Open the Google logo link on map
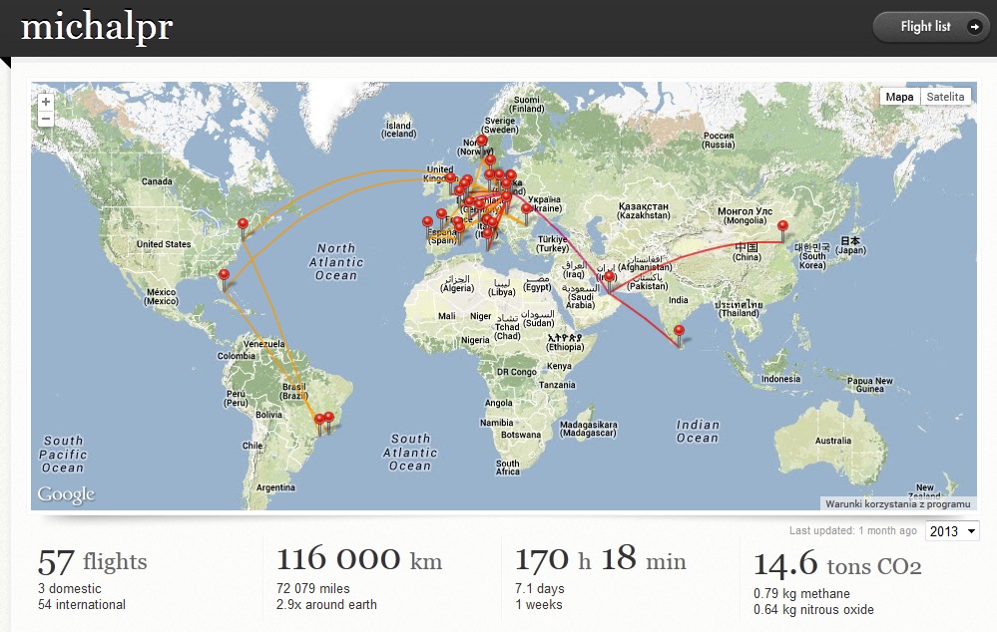Image resolution: width=997 pixels, height=632 pixels. click(x=66, y=494)
